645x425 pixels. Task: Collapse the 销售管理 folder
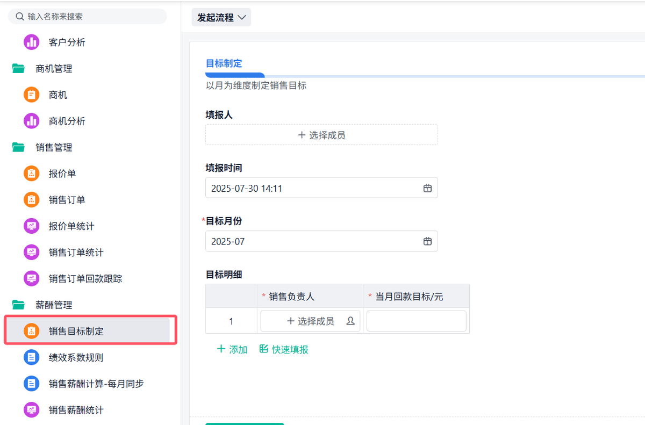click(19, 147)
